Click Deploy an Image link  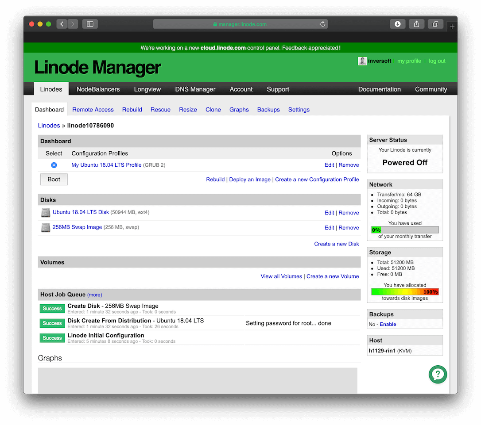click(250, 180)
